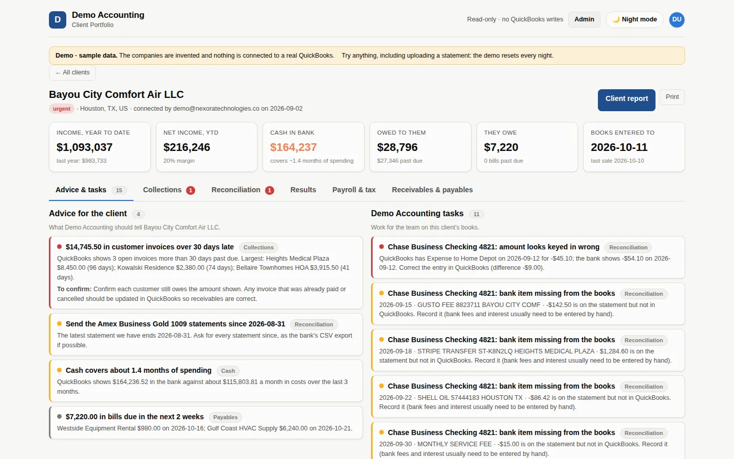Image resolution: width=734 pixels, height=459 pixels.
Task: Click the Cash in Bank amount $164,237
Action: point(294,147)
